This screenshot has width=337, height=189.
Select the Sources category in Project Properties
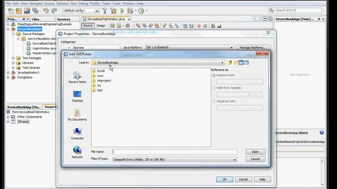[78, 48]
